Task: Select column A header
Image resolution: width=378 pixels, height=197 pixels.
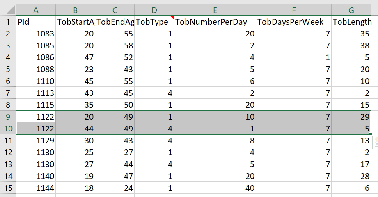Action: click(x=36, y=9)
